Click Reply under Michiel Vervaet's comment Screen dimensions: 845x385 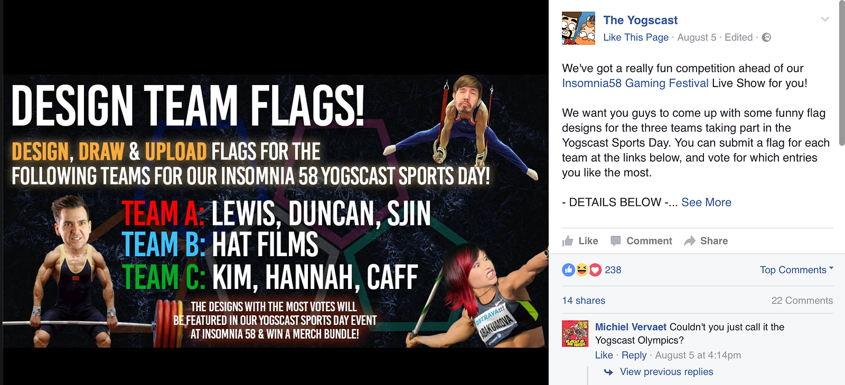point(634,355)
